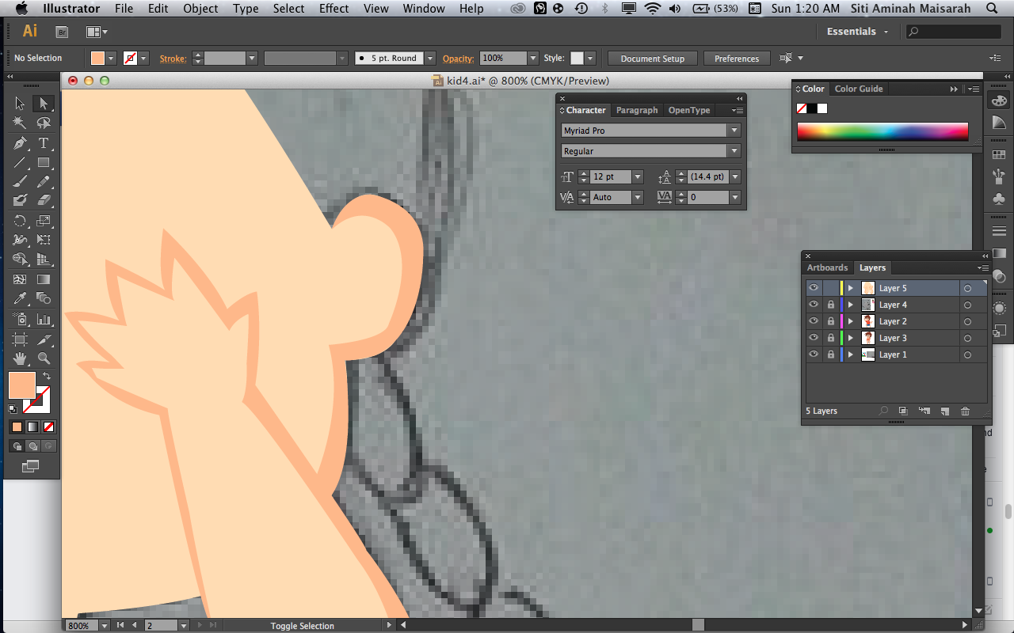Expand Layer 3 contents
The width and height of the screenshot is (1014, 633).
pyautogui.click(x=851, y=338)
